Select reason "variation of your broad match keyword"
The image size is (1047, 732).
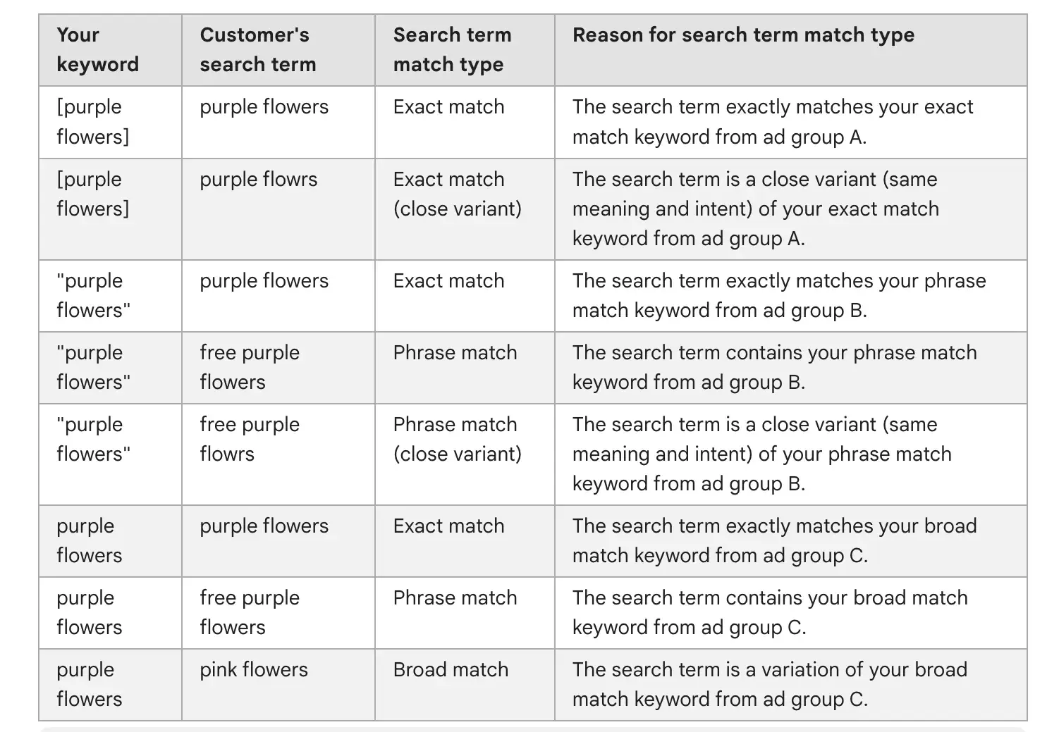point(769,684)
